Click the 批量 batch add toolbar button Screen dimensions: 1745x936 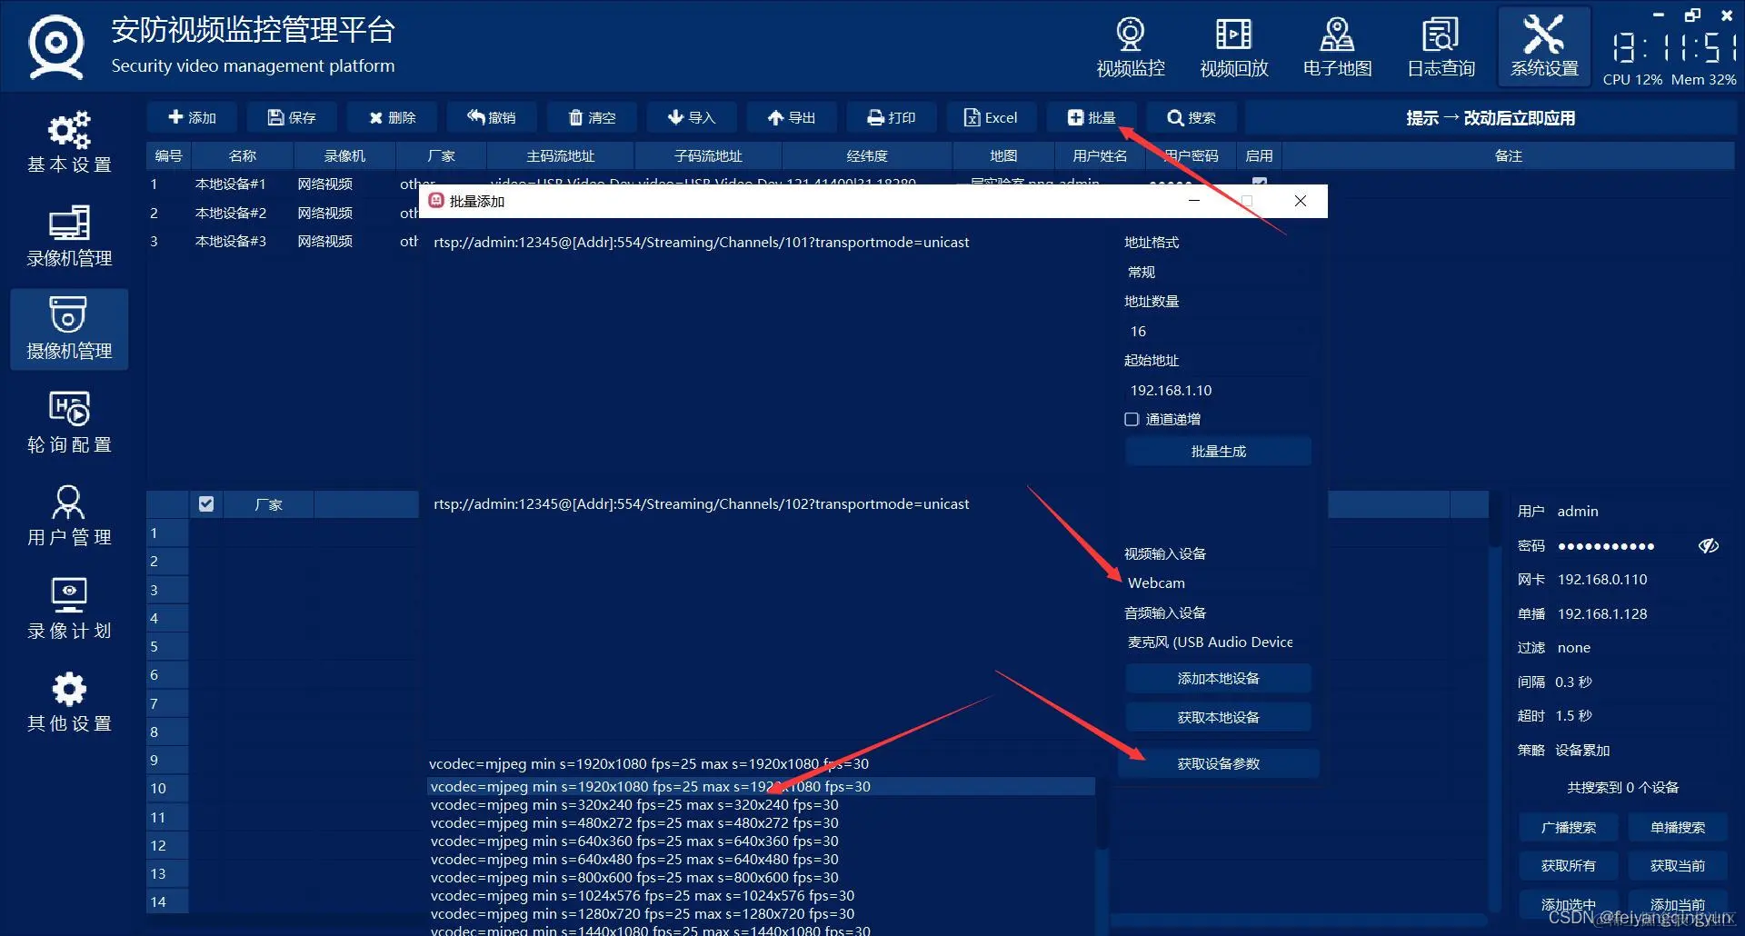(x=1092, y=117)
